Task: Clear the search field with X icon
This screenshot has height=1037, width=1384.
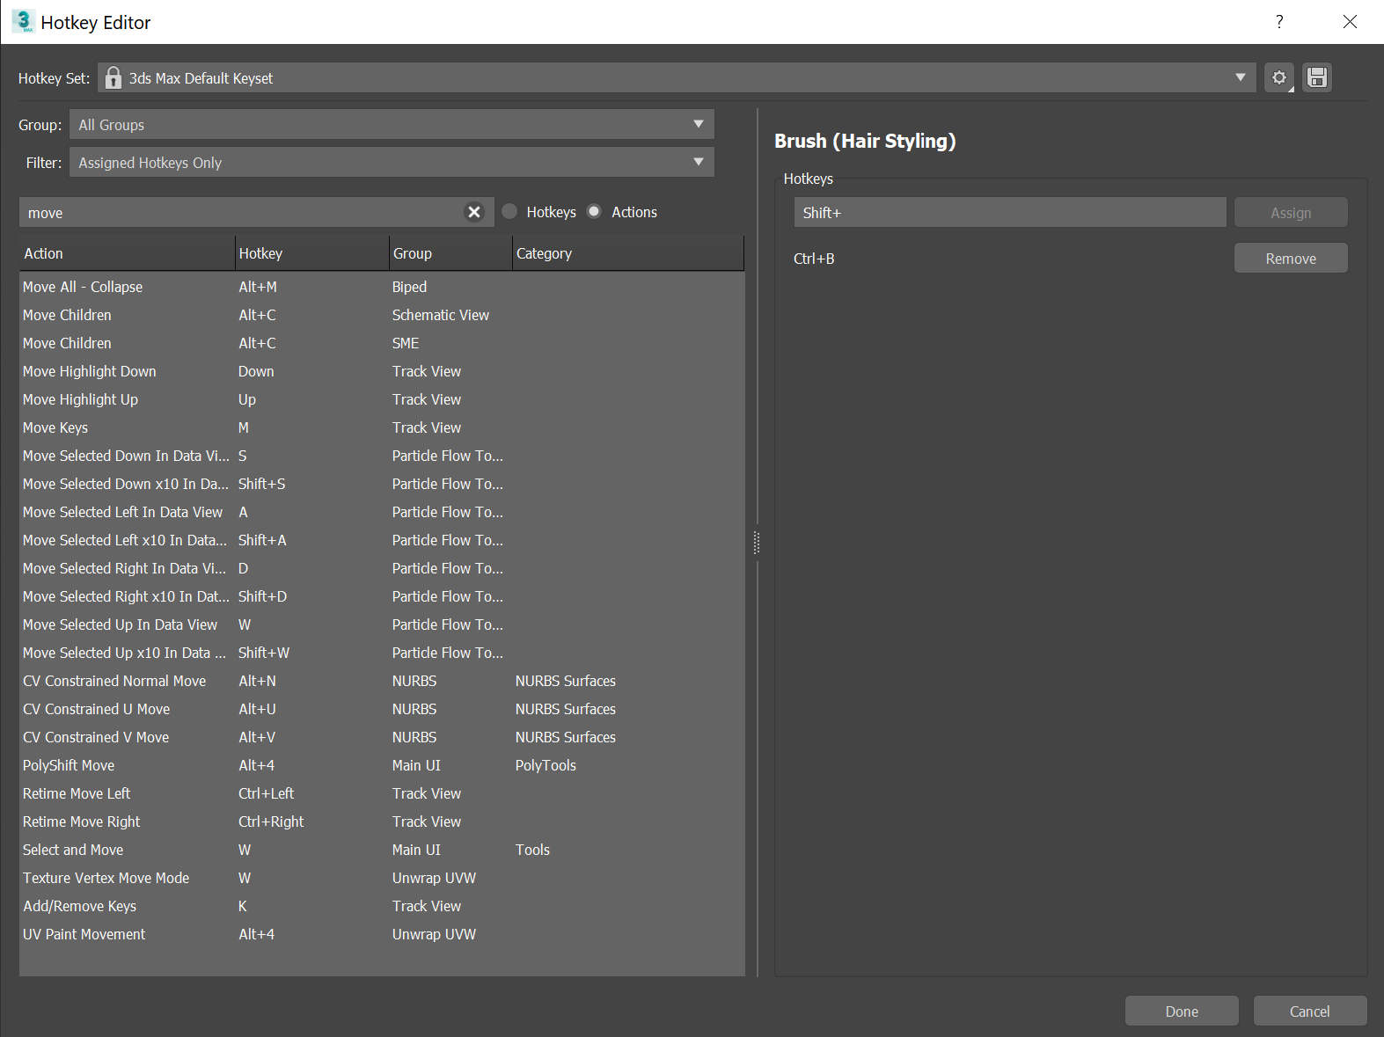Action: tap(474, 212)
